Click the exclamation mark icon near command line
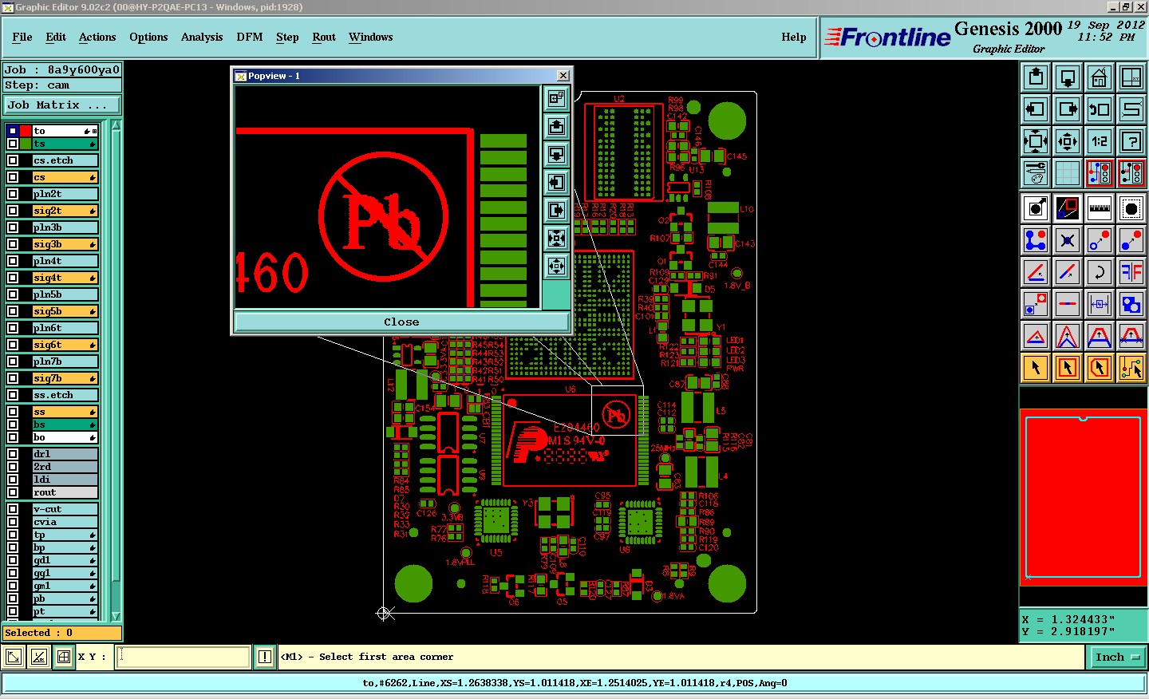Image resolution: width=1149 pixels, height=699 pixels. click(265, 657)
